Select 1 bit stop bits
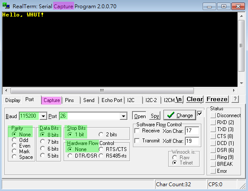The image size is (248, 191). [x=76, y=135]
